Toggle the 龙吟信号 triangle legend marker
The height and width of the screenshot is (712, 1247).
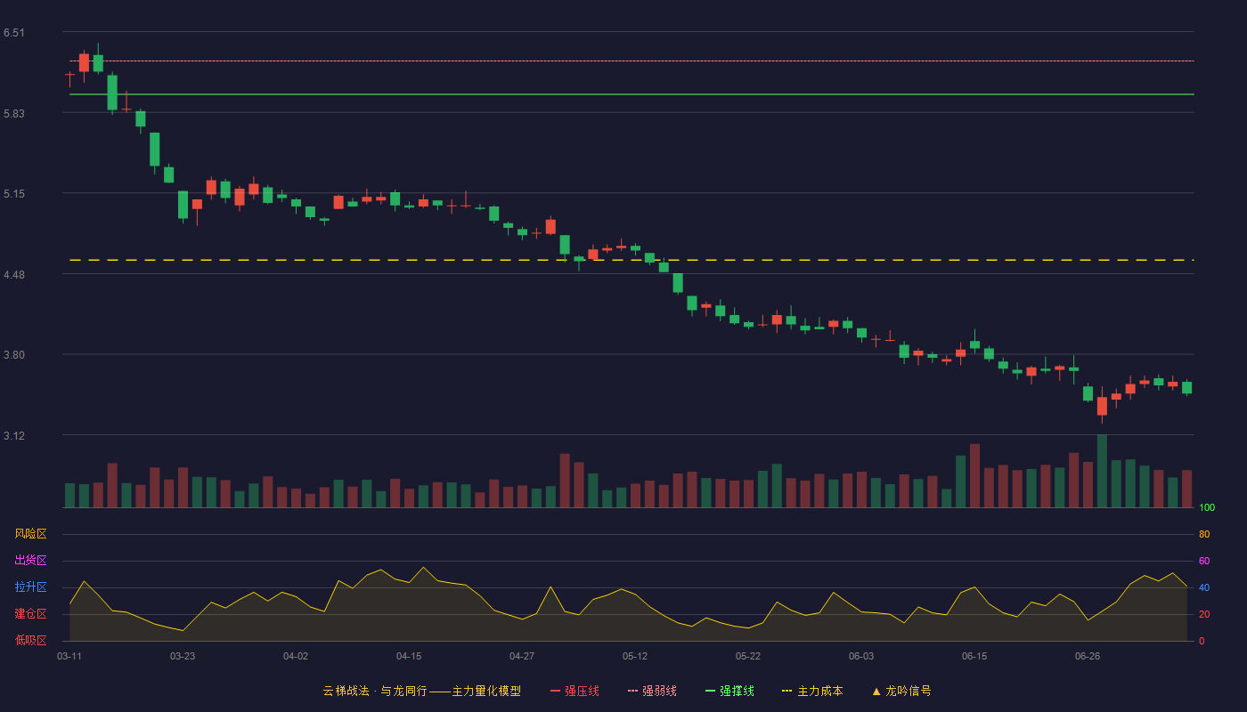tap(901, 691)
